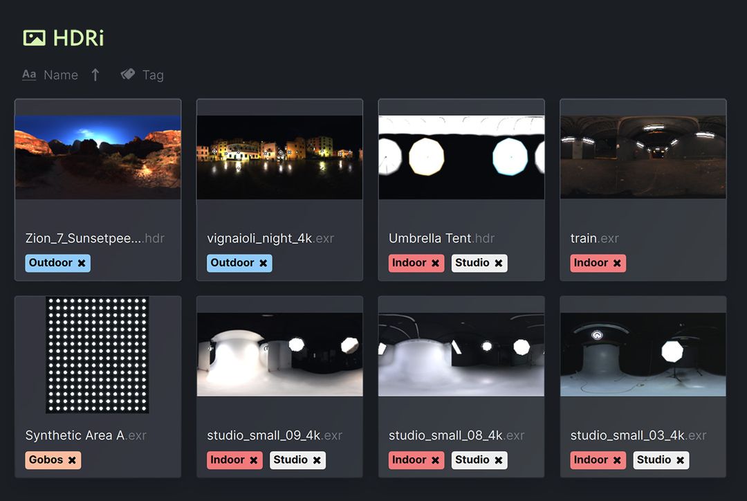Remove the Studio tag from Umbrella Tent

pos(498,263)
